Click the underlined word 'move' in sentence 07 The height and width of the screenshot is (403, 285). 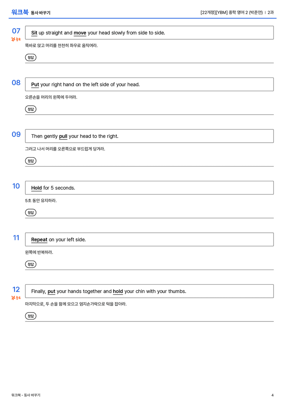tap(80, 33)
